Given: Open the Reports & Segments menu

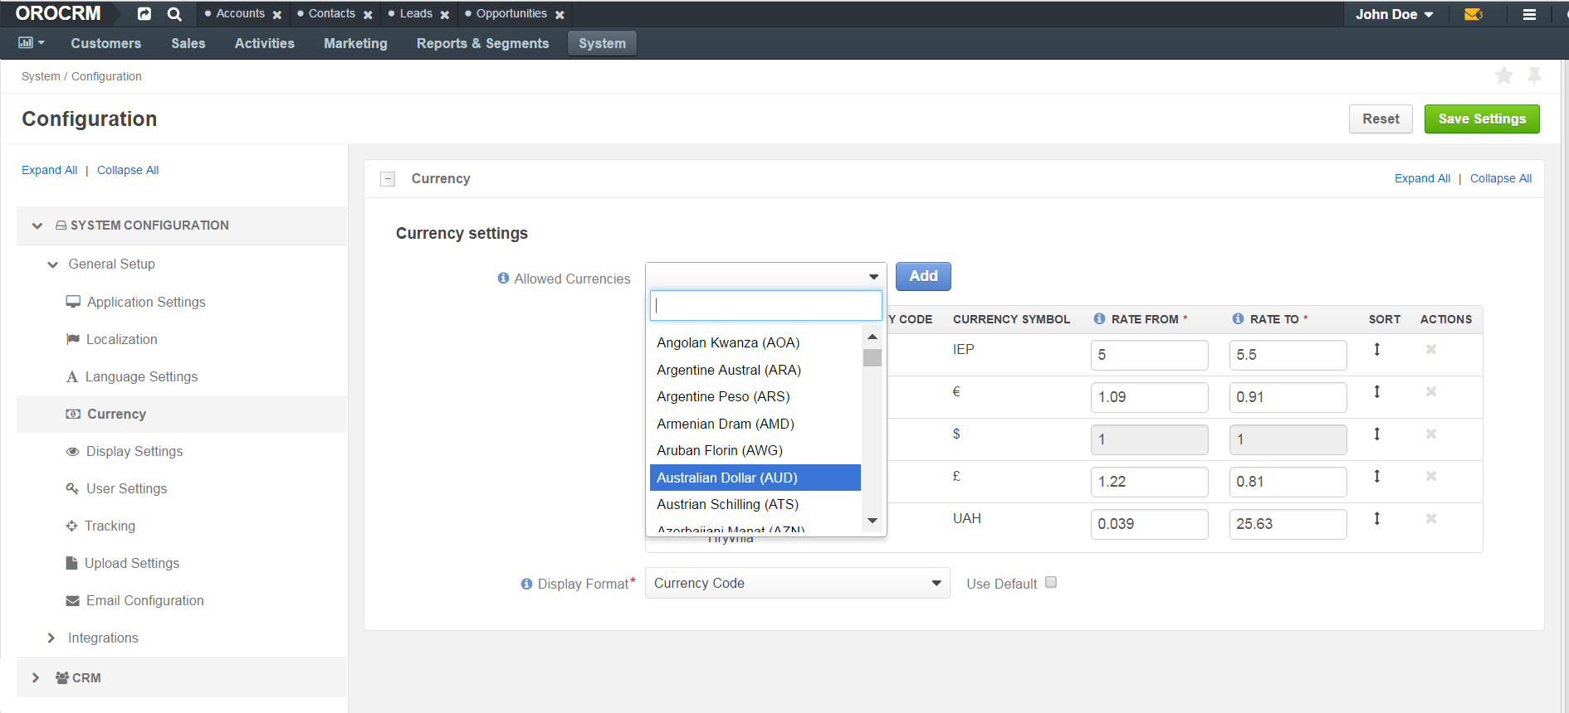Looking at the screenshot, I should pyautogui.click(x=483, y=43).
